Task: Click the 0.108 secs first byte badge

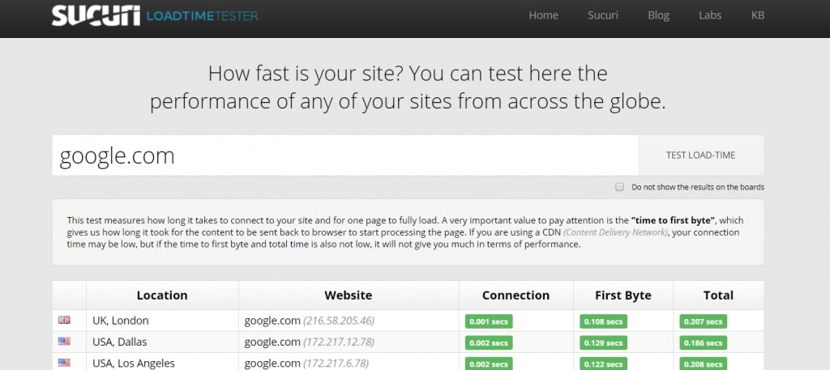Action: (x=603, y=321)
